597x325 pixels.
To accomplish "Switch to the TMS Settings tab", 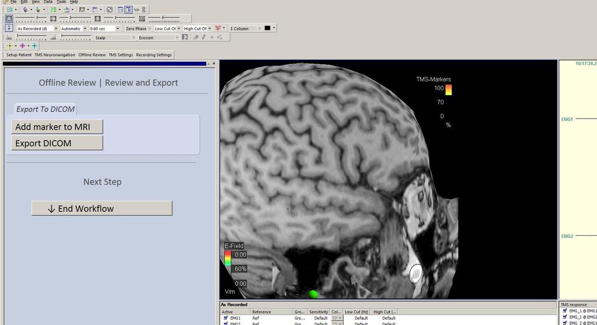I will 121,55.
